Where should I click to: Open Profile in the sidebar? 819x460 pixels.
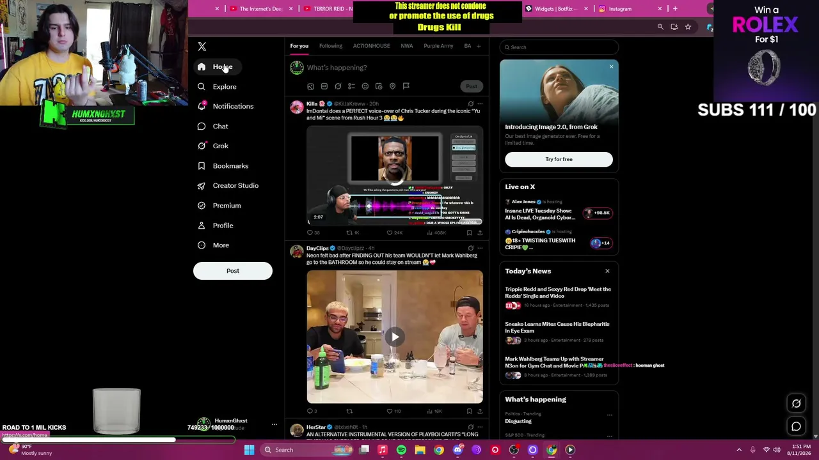pyautogui.click(x=215, y=226)
